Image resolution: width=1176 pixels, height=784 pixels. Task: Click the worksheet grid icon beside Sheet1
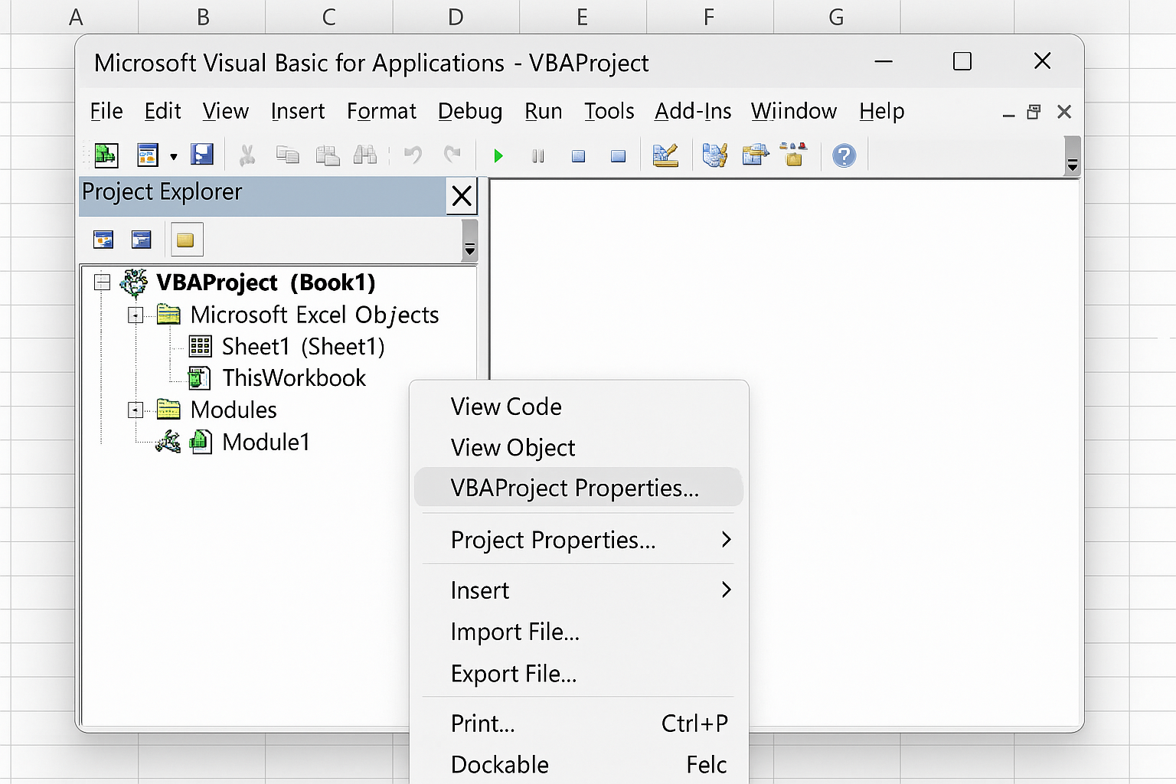click(x=201, y=347)
